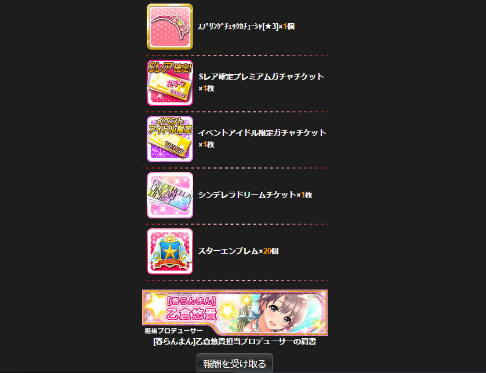Select the Sレア確定プレミアムガチャチケット text

[261, 77]
